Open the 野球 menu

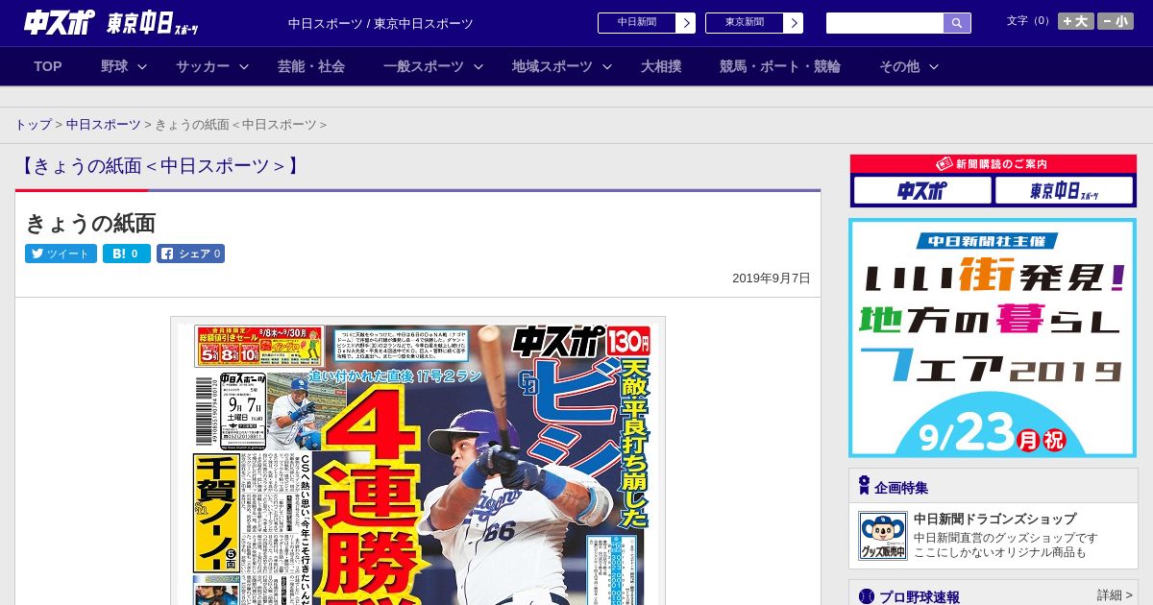[114, 66]
